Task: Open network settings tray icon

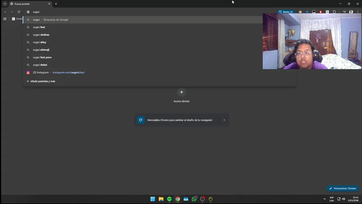Action: click(x=339, y=199)
